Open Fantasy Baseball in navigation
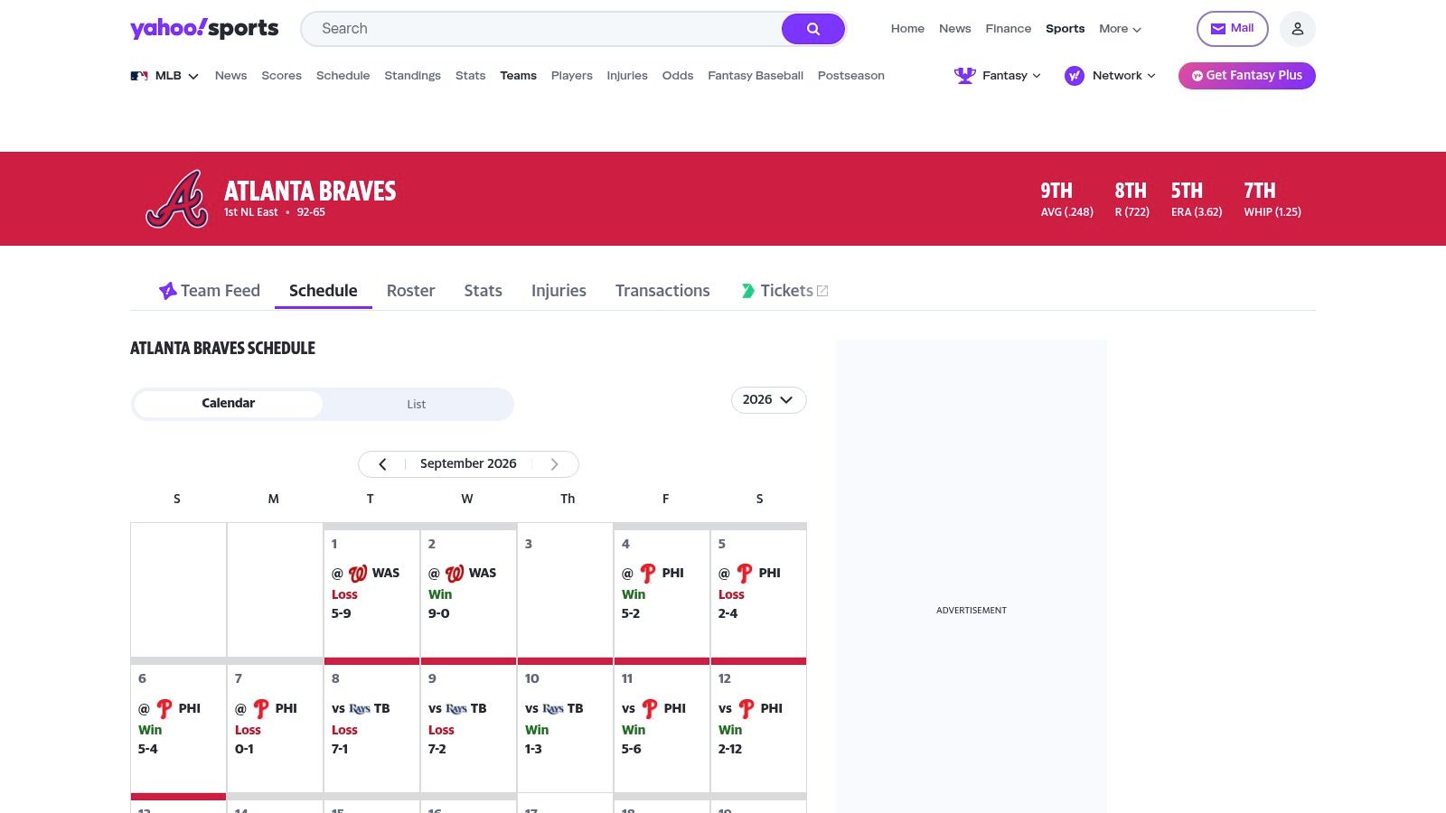Image resolution: width=1446 pixels, height=813 pixels. coord(756,76)
